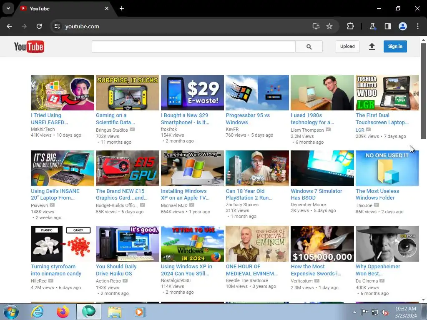427x320 pixels.
Task: Click the search magnifier button
Action: [309, 47]
